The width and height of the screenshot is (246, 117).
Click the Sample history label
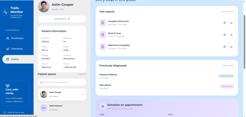click(x=228, y=66)
